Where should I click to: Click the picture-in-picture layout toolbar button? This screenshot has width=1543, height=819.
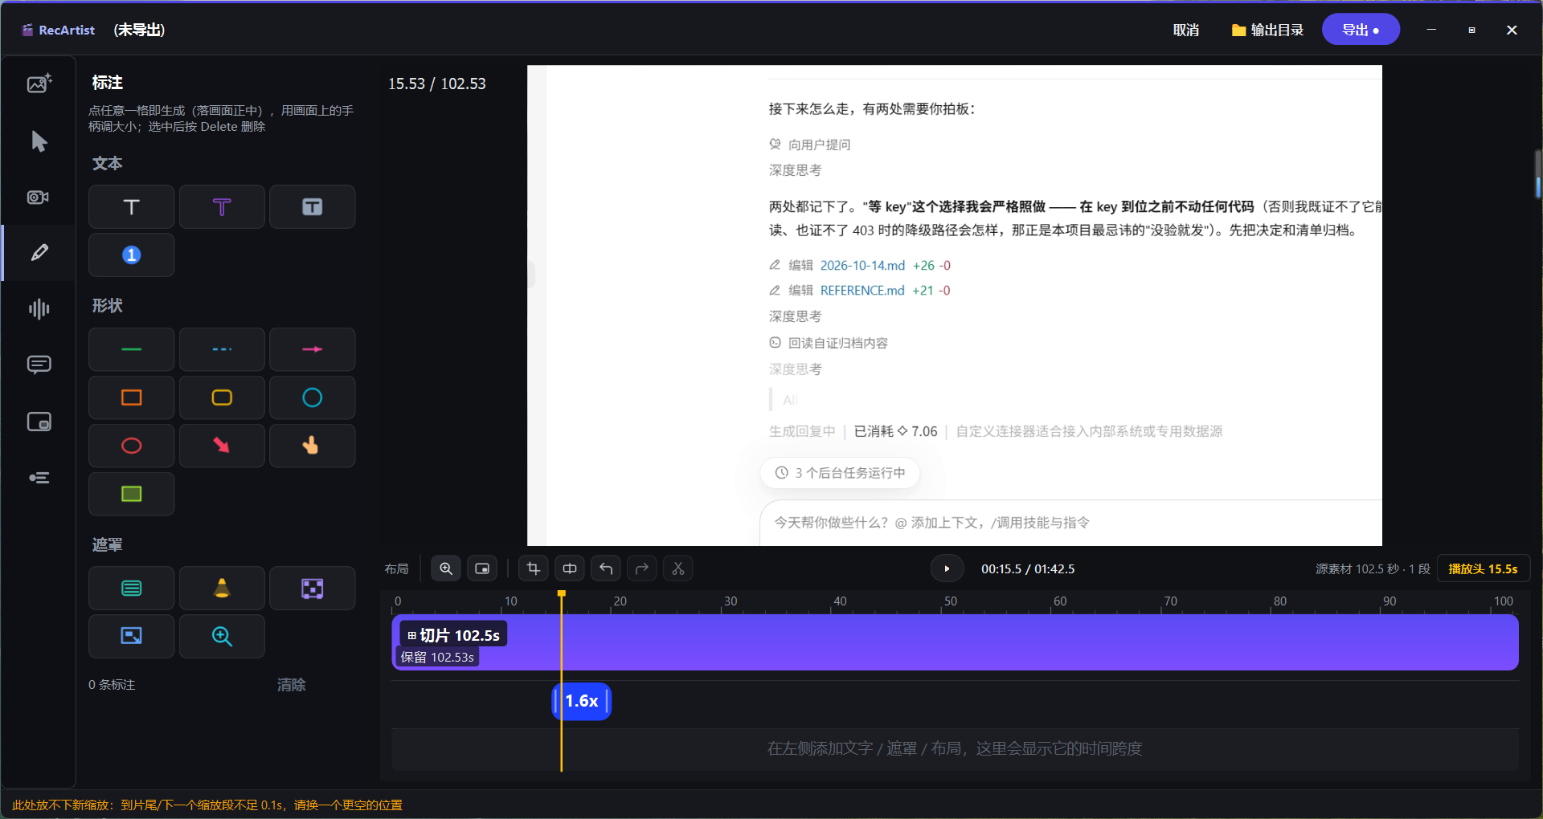tap(482, 568)
